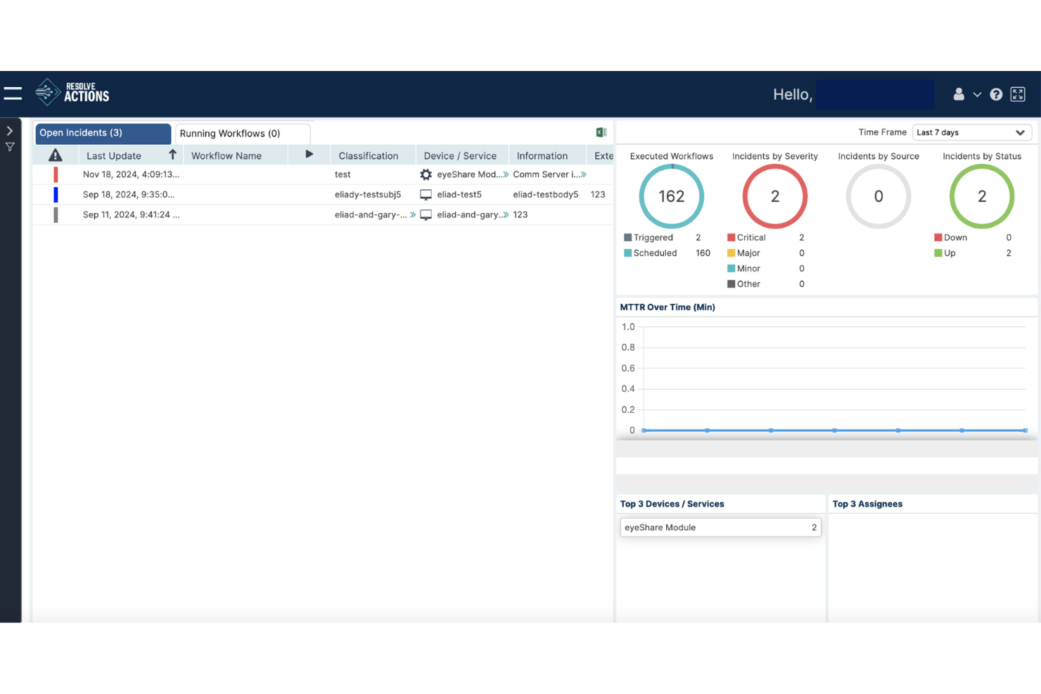
Task: Open the hamburger navigation menu
Action: (13, 94)
